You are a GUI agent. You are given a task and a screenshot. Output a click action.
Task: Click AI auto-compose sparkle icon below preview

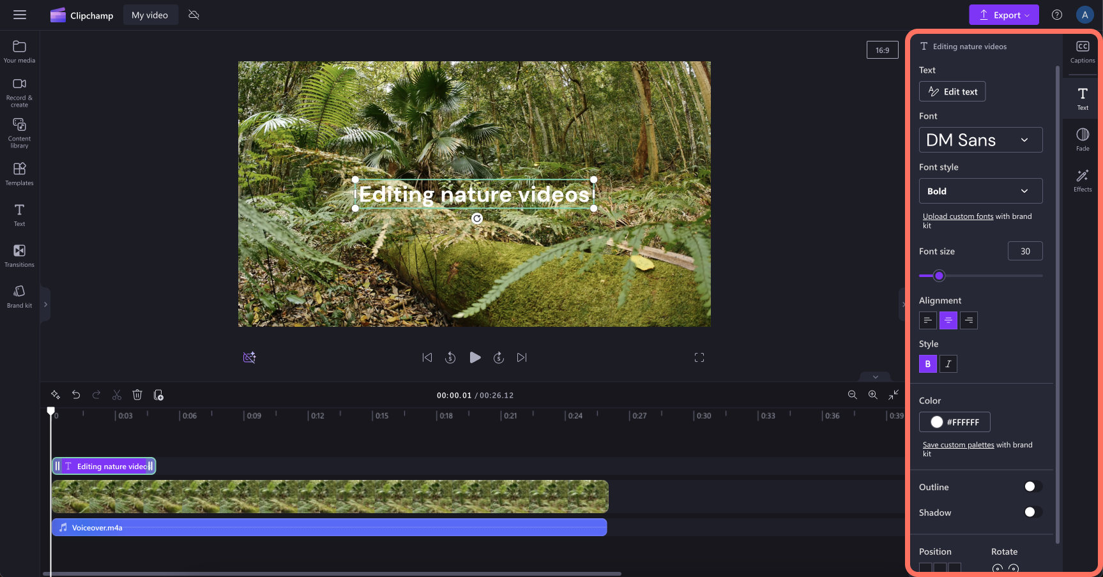(250, 357)
